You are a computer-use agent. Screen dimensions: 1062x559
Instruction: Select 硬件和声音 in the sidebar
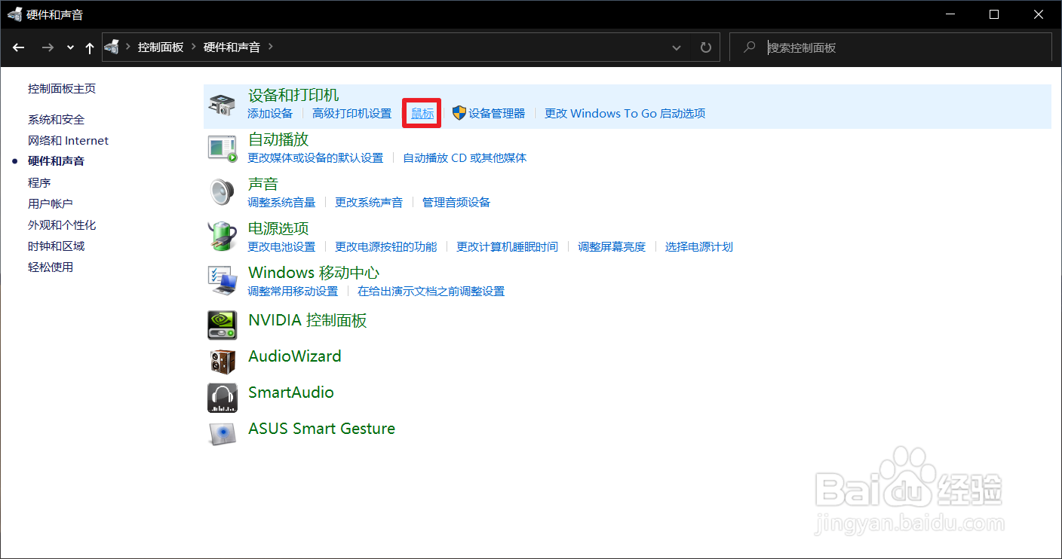[x=57, y=161]
